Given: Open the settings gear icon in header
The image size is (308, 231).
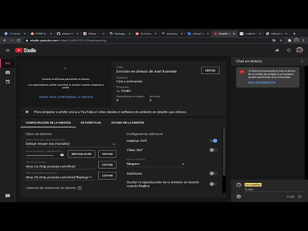Looking at the screenshot, I should coord(289,50).
